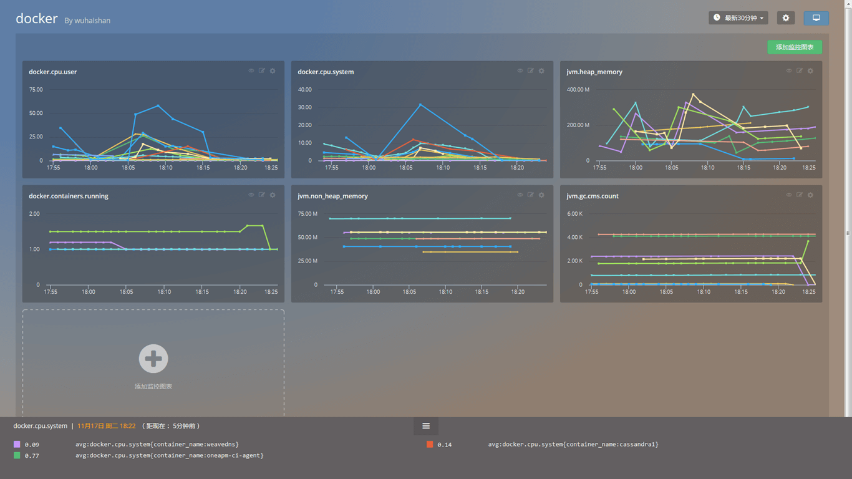
Task: Edit the jvm.non_heap_memory chart
Action: 531,195
